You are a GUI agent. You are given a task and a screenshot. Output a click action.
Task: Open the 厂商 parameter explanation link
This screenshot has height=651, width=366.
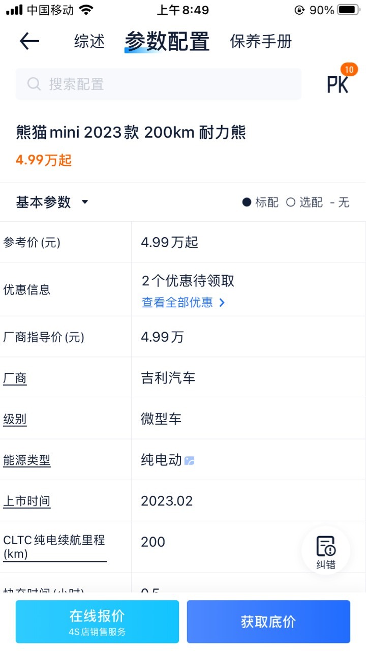(x=15, y=378)
